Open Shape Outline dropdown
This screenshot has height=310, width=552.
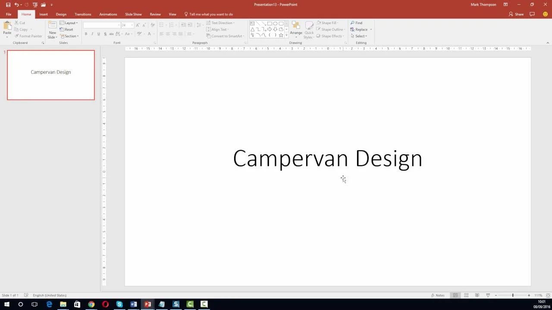pyautogui.click(x=330, y=29)
